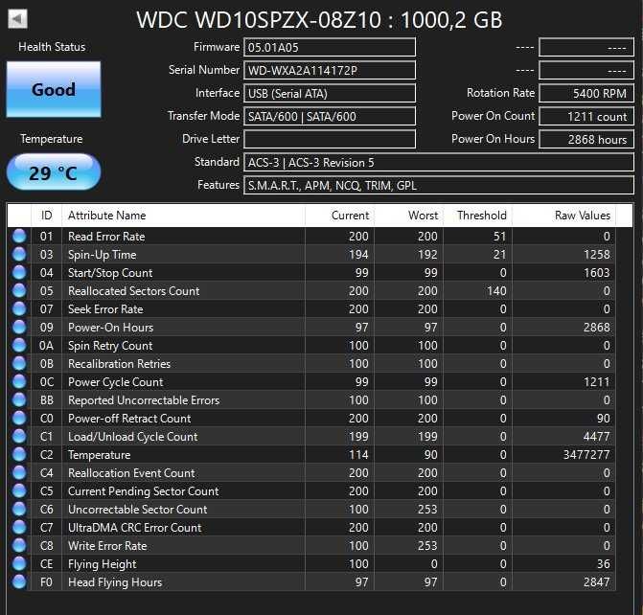The width and height of the screenshot is (643, 615).
Task: Select the Load/Unload Cycle Count attribute name
Action: pyautogui.click(x=133, y=437)
